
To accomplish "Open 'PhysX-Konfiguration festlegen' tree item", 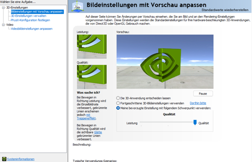I will click(30, 20).
